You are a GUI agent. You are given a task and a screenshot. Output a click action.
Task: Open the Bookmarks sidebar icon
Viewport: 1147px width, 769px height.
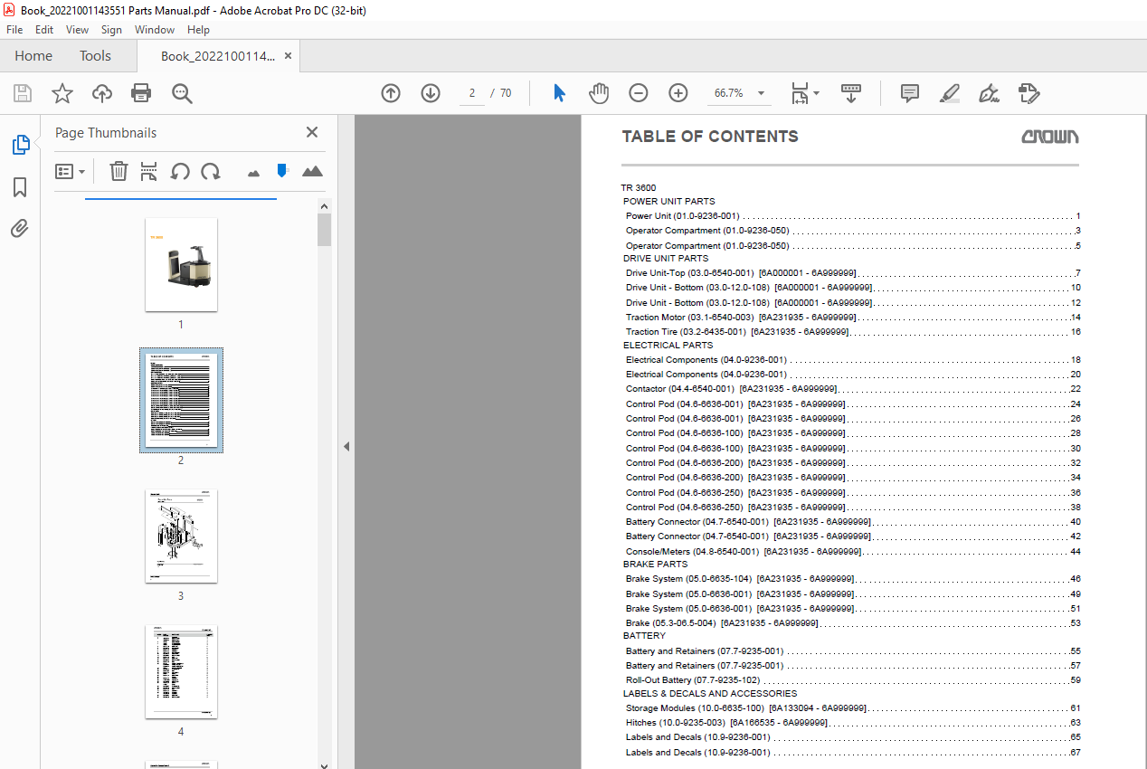(20, 187)
